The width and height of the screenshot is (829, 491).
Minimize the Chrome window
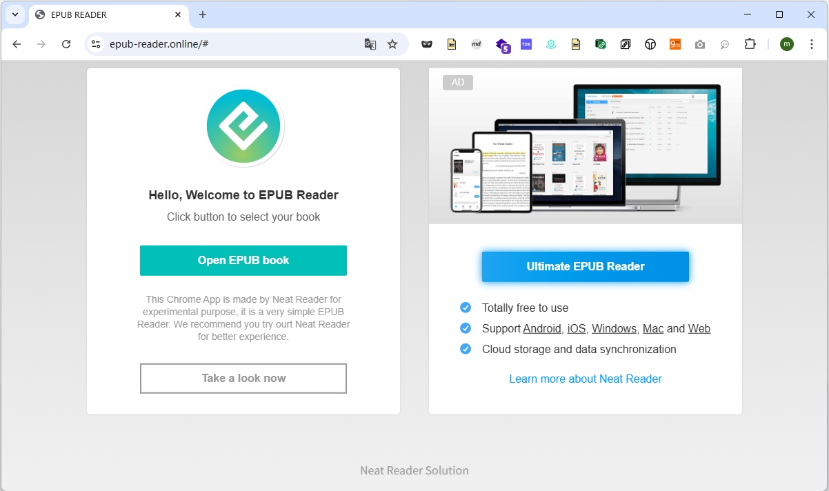click(748, 14)
